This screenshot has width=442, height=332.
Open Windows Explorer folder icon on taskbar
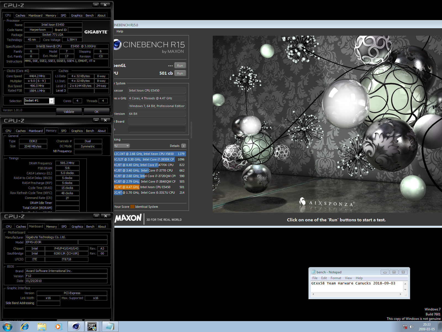coord(42,327)
